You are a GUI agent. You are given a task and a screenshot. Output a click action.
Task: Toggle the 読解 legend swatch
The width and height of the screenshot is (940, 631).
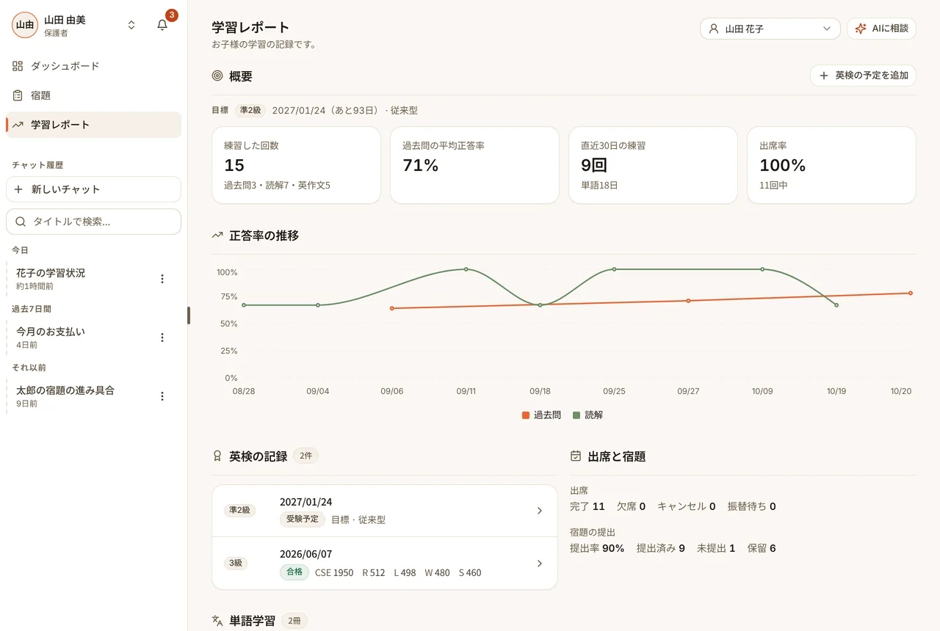coord(576,415)
